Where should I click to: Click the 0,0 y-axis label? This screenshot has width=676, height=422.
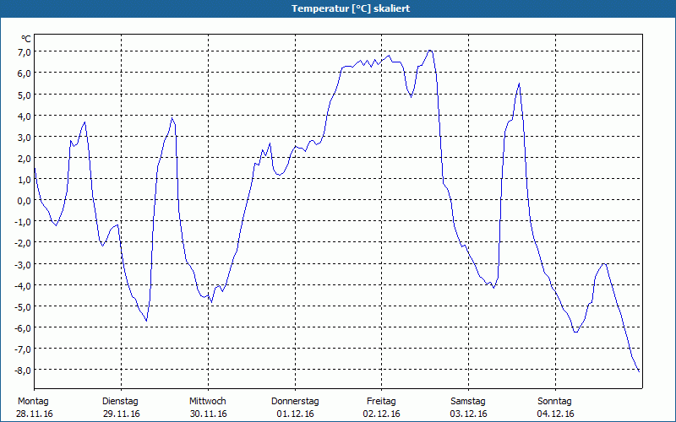click(x=25, y=201)
